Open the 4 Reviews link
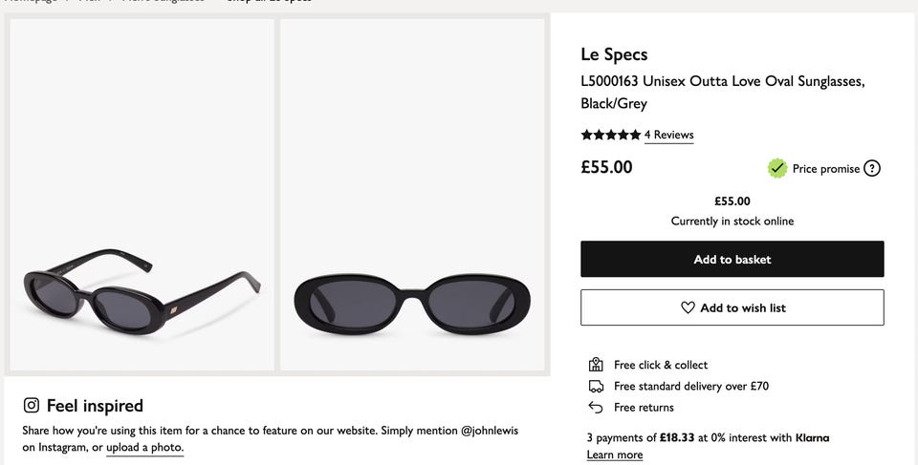This screenshot has height=465, width=918. pyautogui.click(x=668, y=135)
